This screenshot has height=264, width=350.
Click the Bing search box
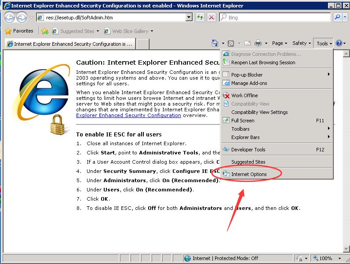tap(275, 17)
